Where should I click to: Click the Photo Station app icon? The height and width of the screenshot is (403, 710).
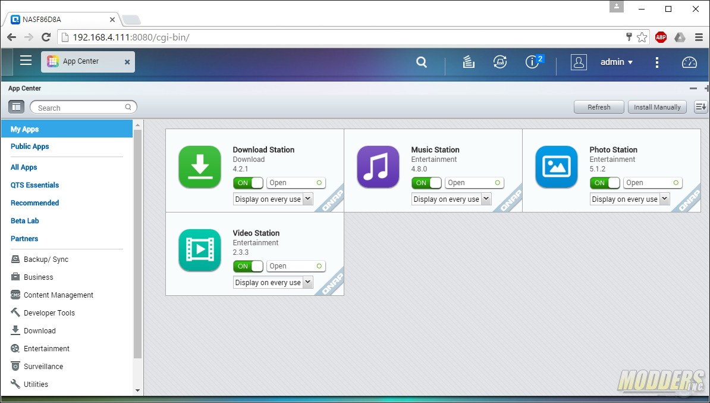557,167
